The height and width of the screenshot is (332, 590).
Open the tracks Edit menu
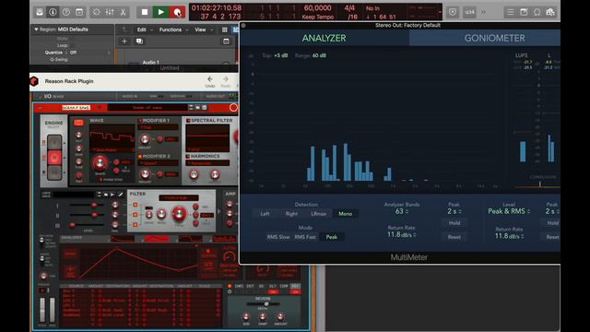pos(145,30)
